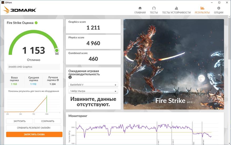Click the Сохранить button
The height and width of the screenshot is (145, 231).
48,121
